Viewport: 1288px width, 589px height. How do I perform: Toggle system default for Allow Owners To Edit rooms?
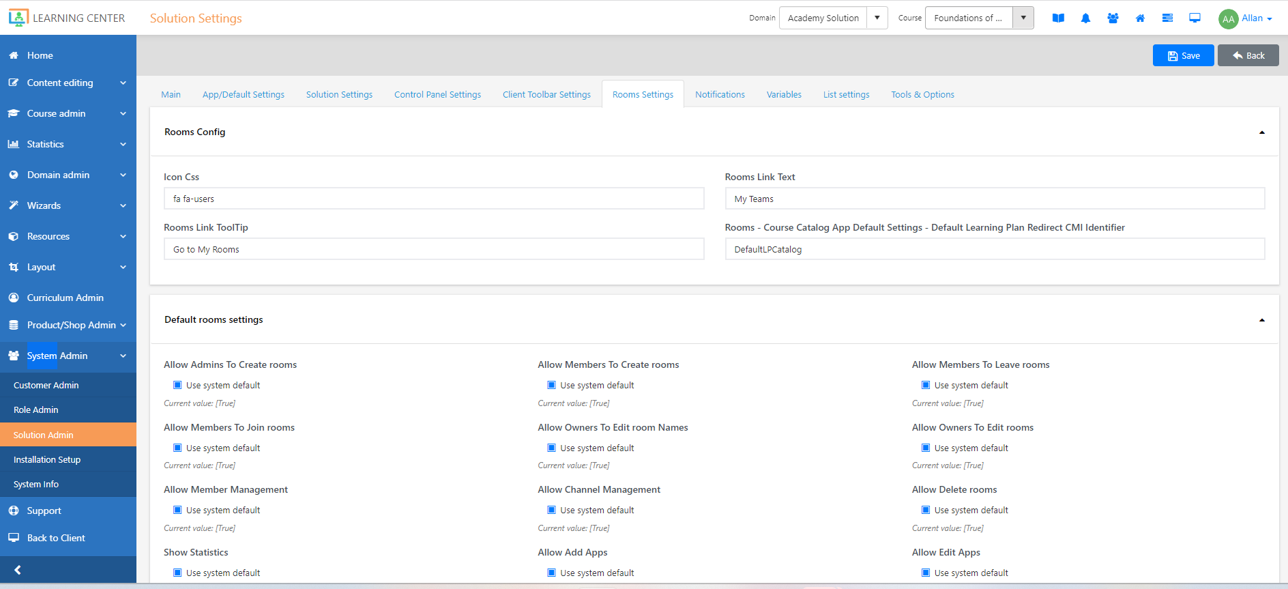(x=926, y=448)
